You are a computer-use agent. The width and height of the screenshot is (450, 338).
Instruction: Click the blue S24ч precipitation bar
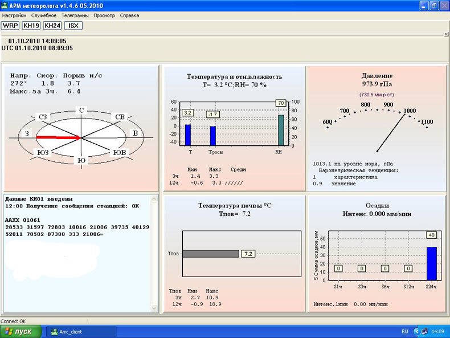[431, 263]
